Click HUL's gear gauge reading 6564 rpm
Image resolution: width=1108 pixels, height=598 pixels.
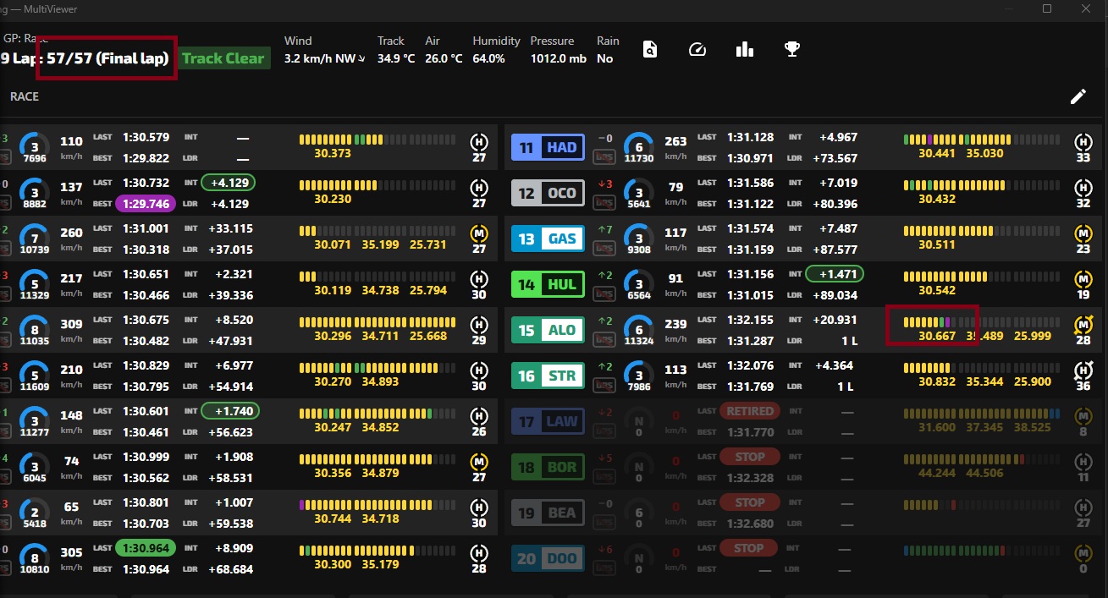(x=639, y=285)
